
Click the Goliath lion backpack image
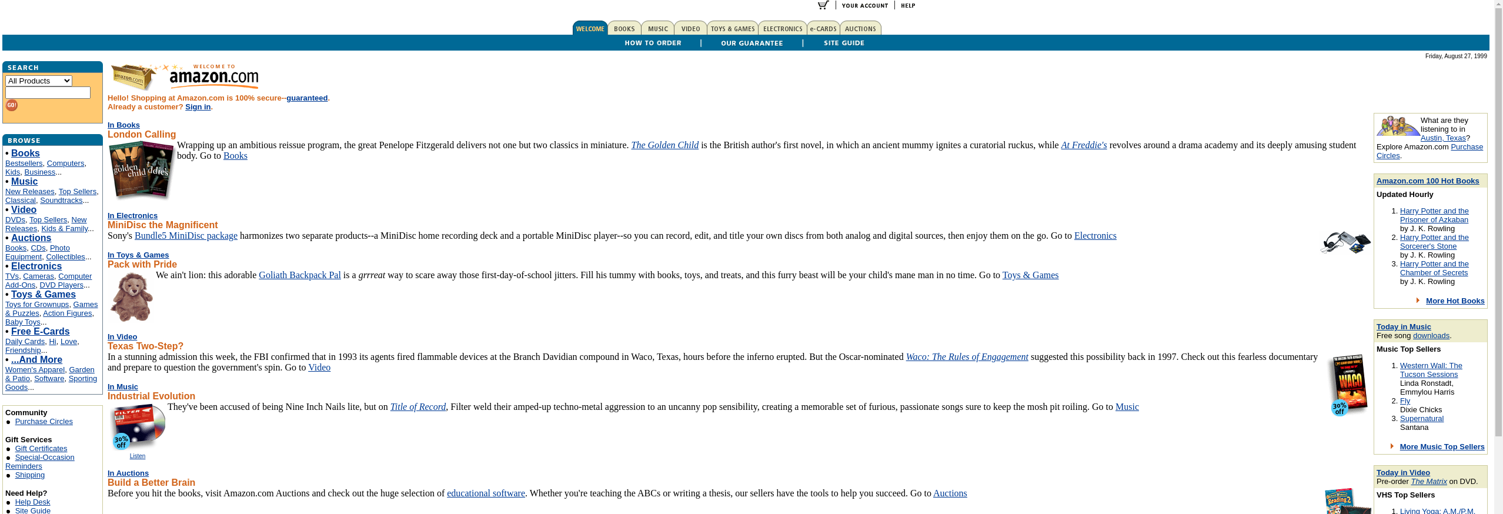132,296
